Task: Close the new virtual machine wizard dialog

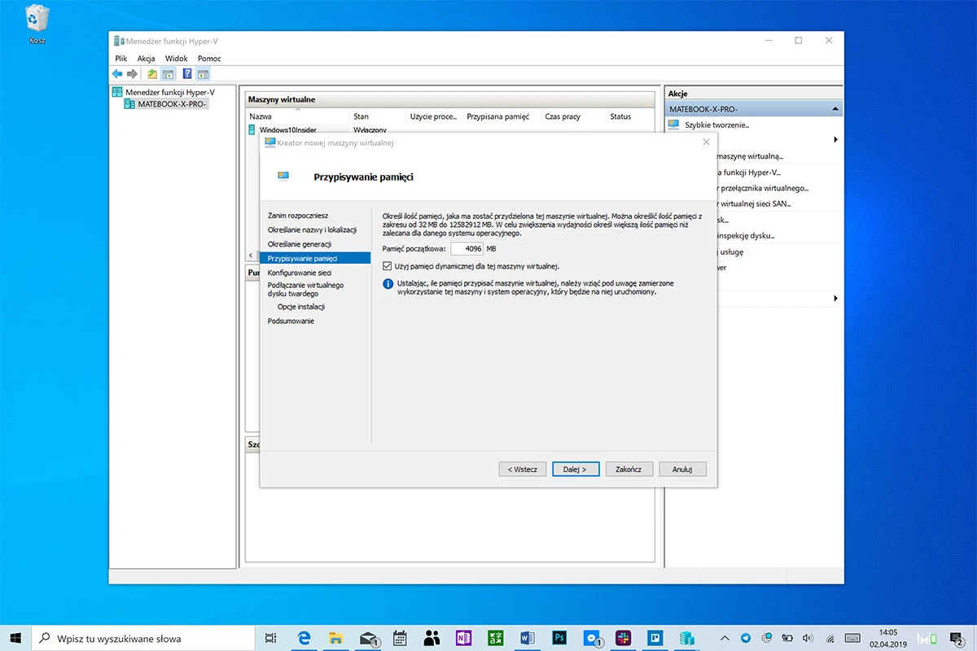Action: point(706,142)
